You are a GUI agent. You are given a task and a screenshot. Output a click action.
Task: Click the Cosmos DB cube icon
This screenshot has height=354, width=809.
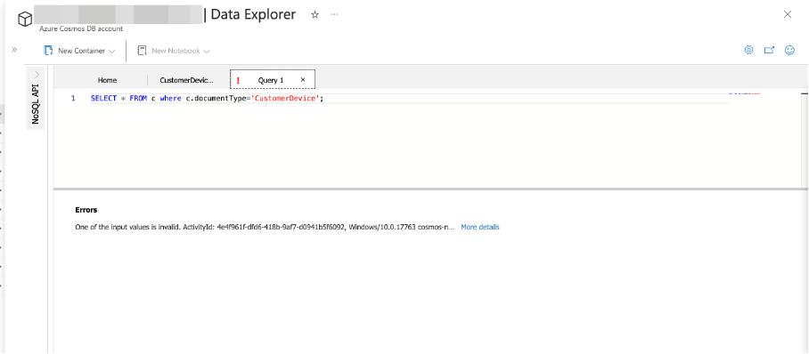[x=25, y=20]
